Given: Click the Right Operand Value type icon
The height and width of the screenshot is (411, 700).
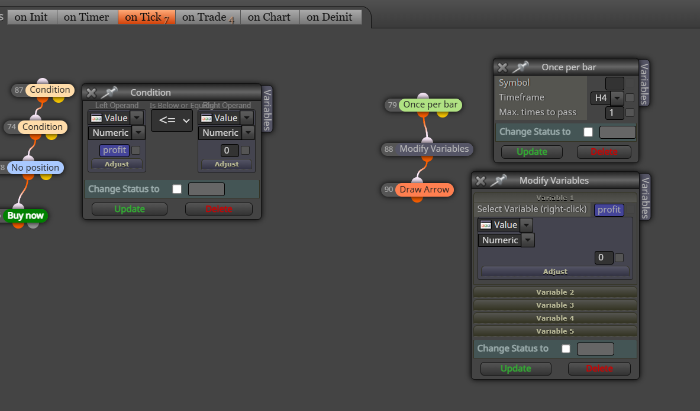Looking at the screenshot, I should (207, 118).
